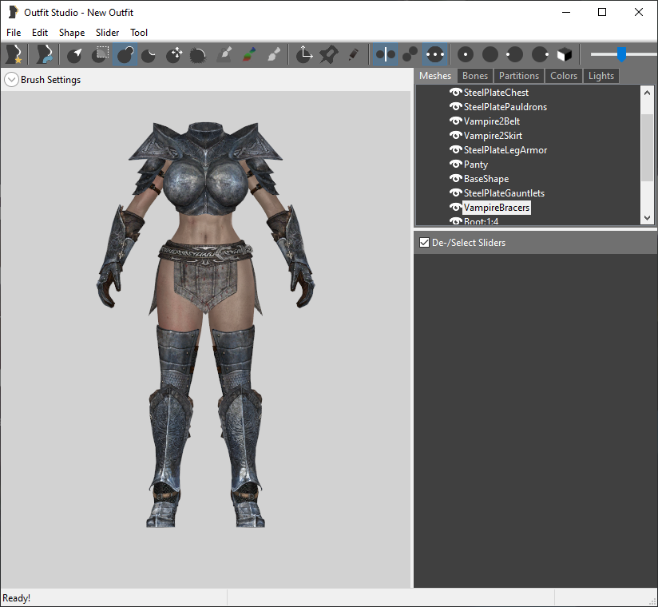
Task: Select the Smooth brush tool
Action: (198, 54)
